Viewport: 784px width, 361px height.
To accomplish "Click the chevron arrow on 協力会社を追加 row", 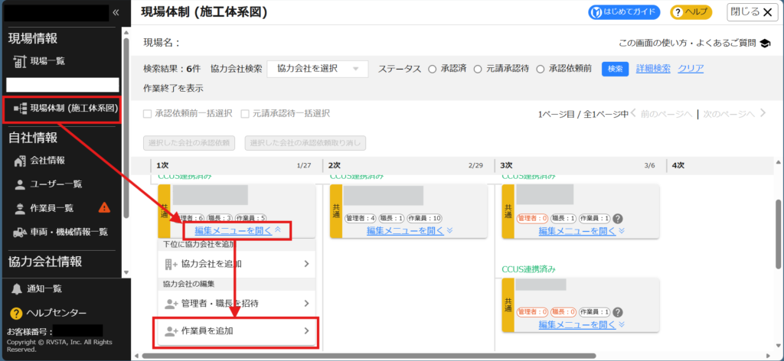I will point(306,264).
